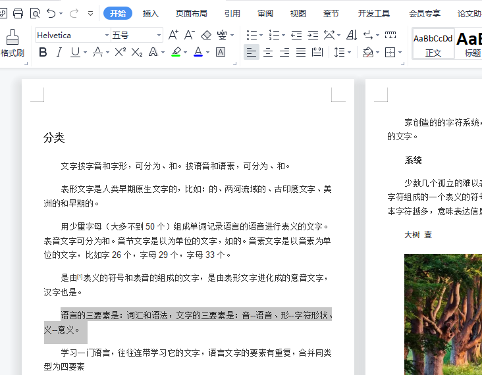
Task: Open the 视图 tab
Action: tap(298, 14)
